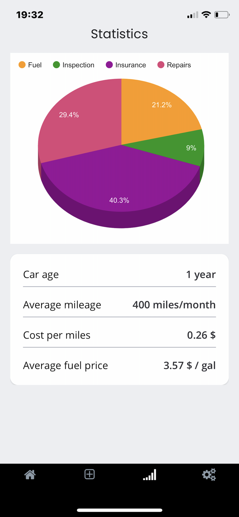
Task: Open the Car age row
Action: tap(119, 274)
